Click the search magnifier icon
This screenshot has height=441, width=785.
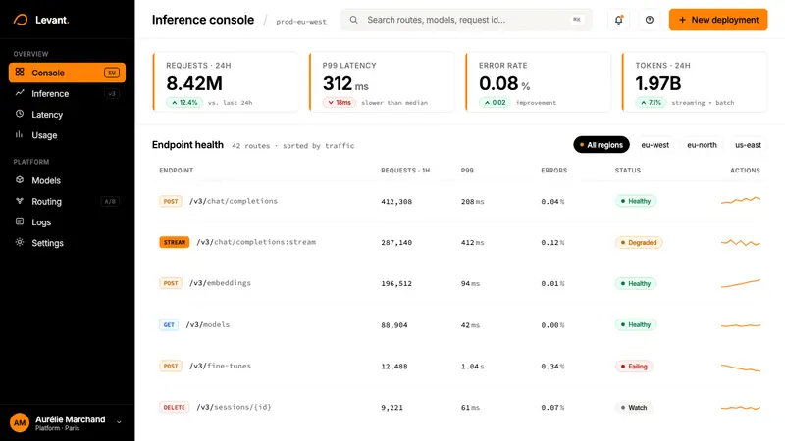point(353,20)
